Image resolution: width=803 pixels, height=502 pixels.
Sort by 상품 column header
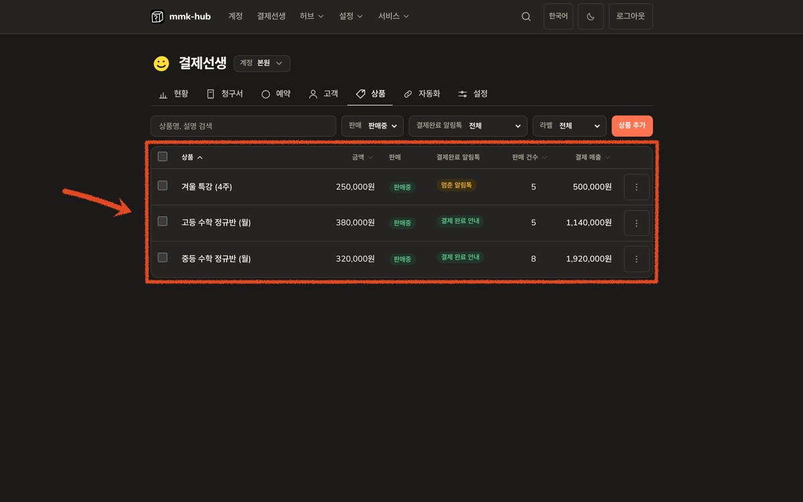click(x=192, y=157)
